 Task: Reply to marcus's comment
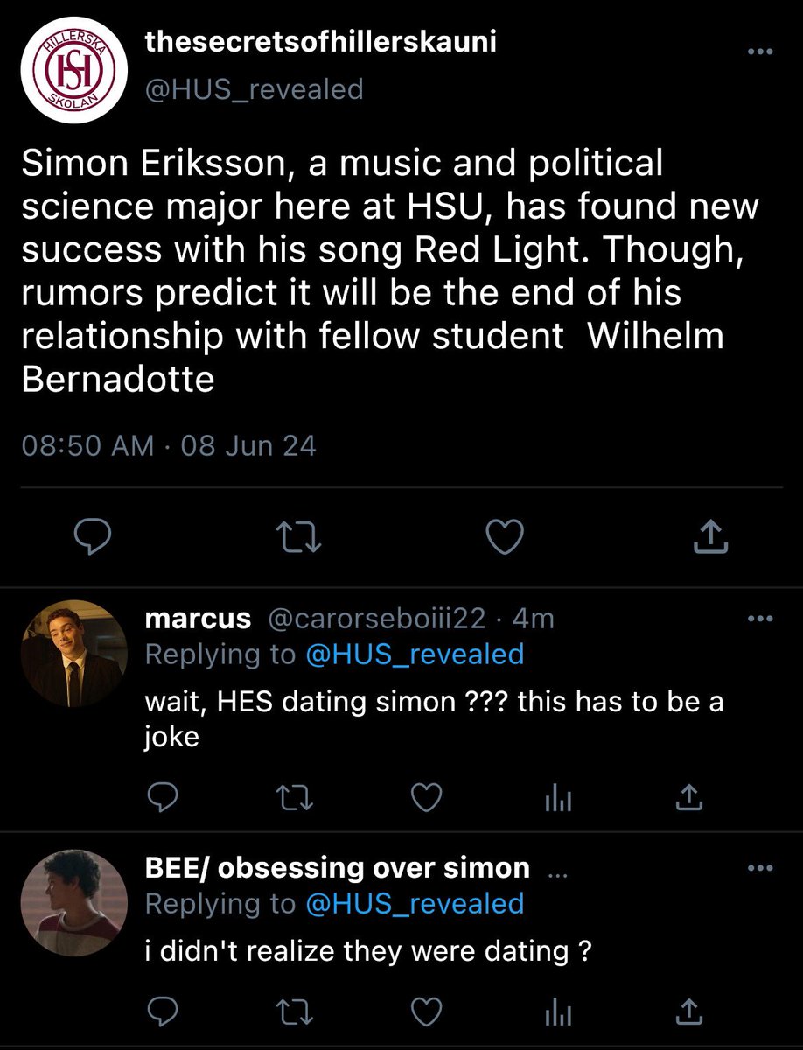coord(163,796)
